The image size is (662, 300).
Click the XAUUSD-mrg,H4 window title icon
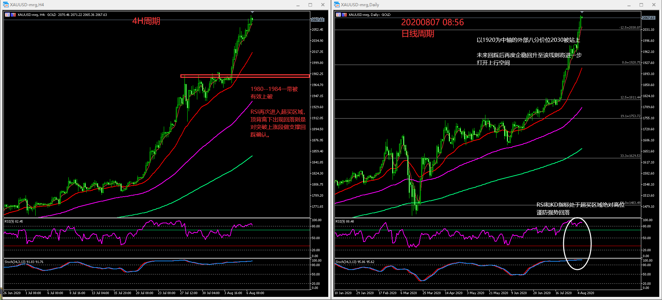6,5
